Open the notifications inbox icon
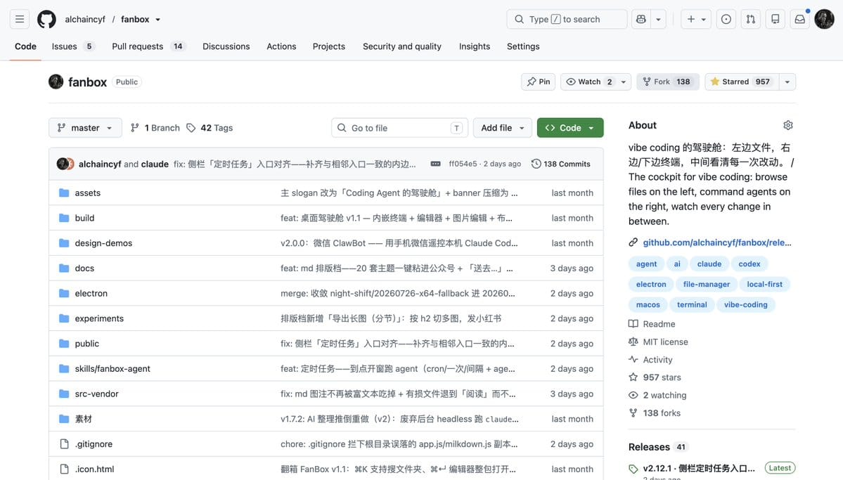The height and width of the screenshot is (480, 843). click(800, 20)
